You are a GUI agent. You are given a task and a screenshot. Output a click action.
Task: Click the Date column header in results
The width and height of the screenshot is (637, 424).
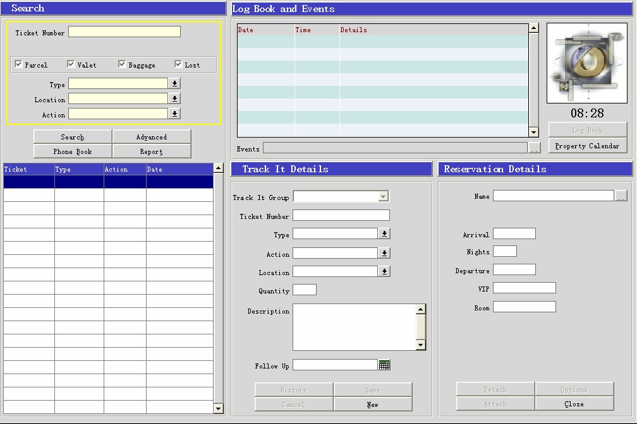pyautogui.click(x=179, y=169)
